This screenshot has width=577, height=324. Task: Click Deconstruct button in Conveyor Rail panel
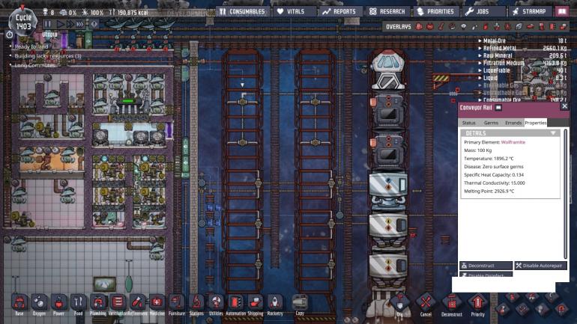point(486,265)
